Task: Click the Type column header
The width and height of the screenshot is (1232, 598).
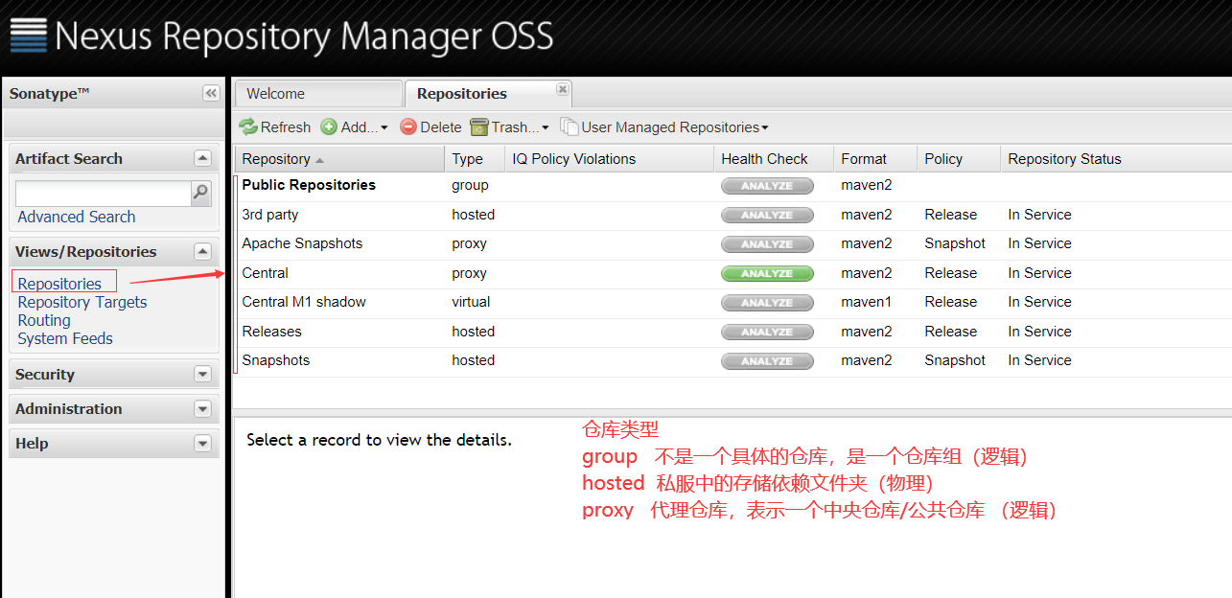Action: [475, 159]
